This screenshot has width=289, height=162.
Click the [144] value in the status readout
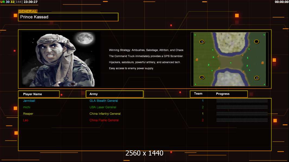[19, 2]
